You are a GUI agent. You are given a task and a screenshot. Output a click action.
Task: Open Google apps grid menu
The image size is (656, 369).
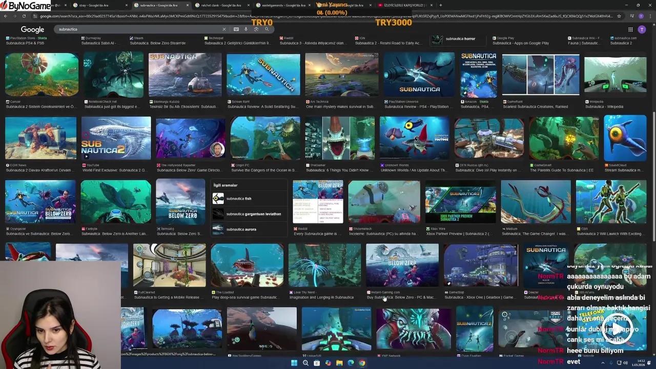[630, 29]
